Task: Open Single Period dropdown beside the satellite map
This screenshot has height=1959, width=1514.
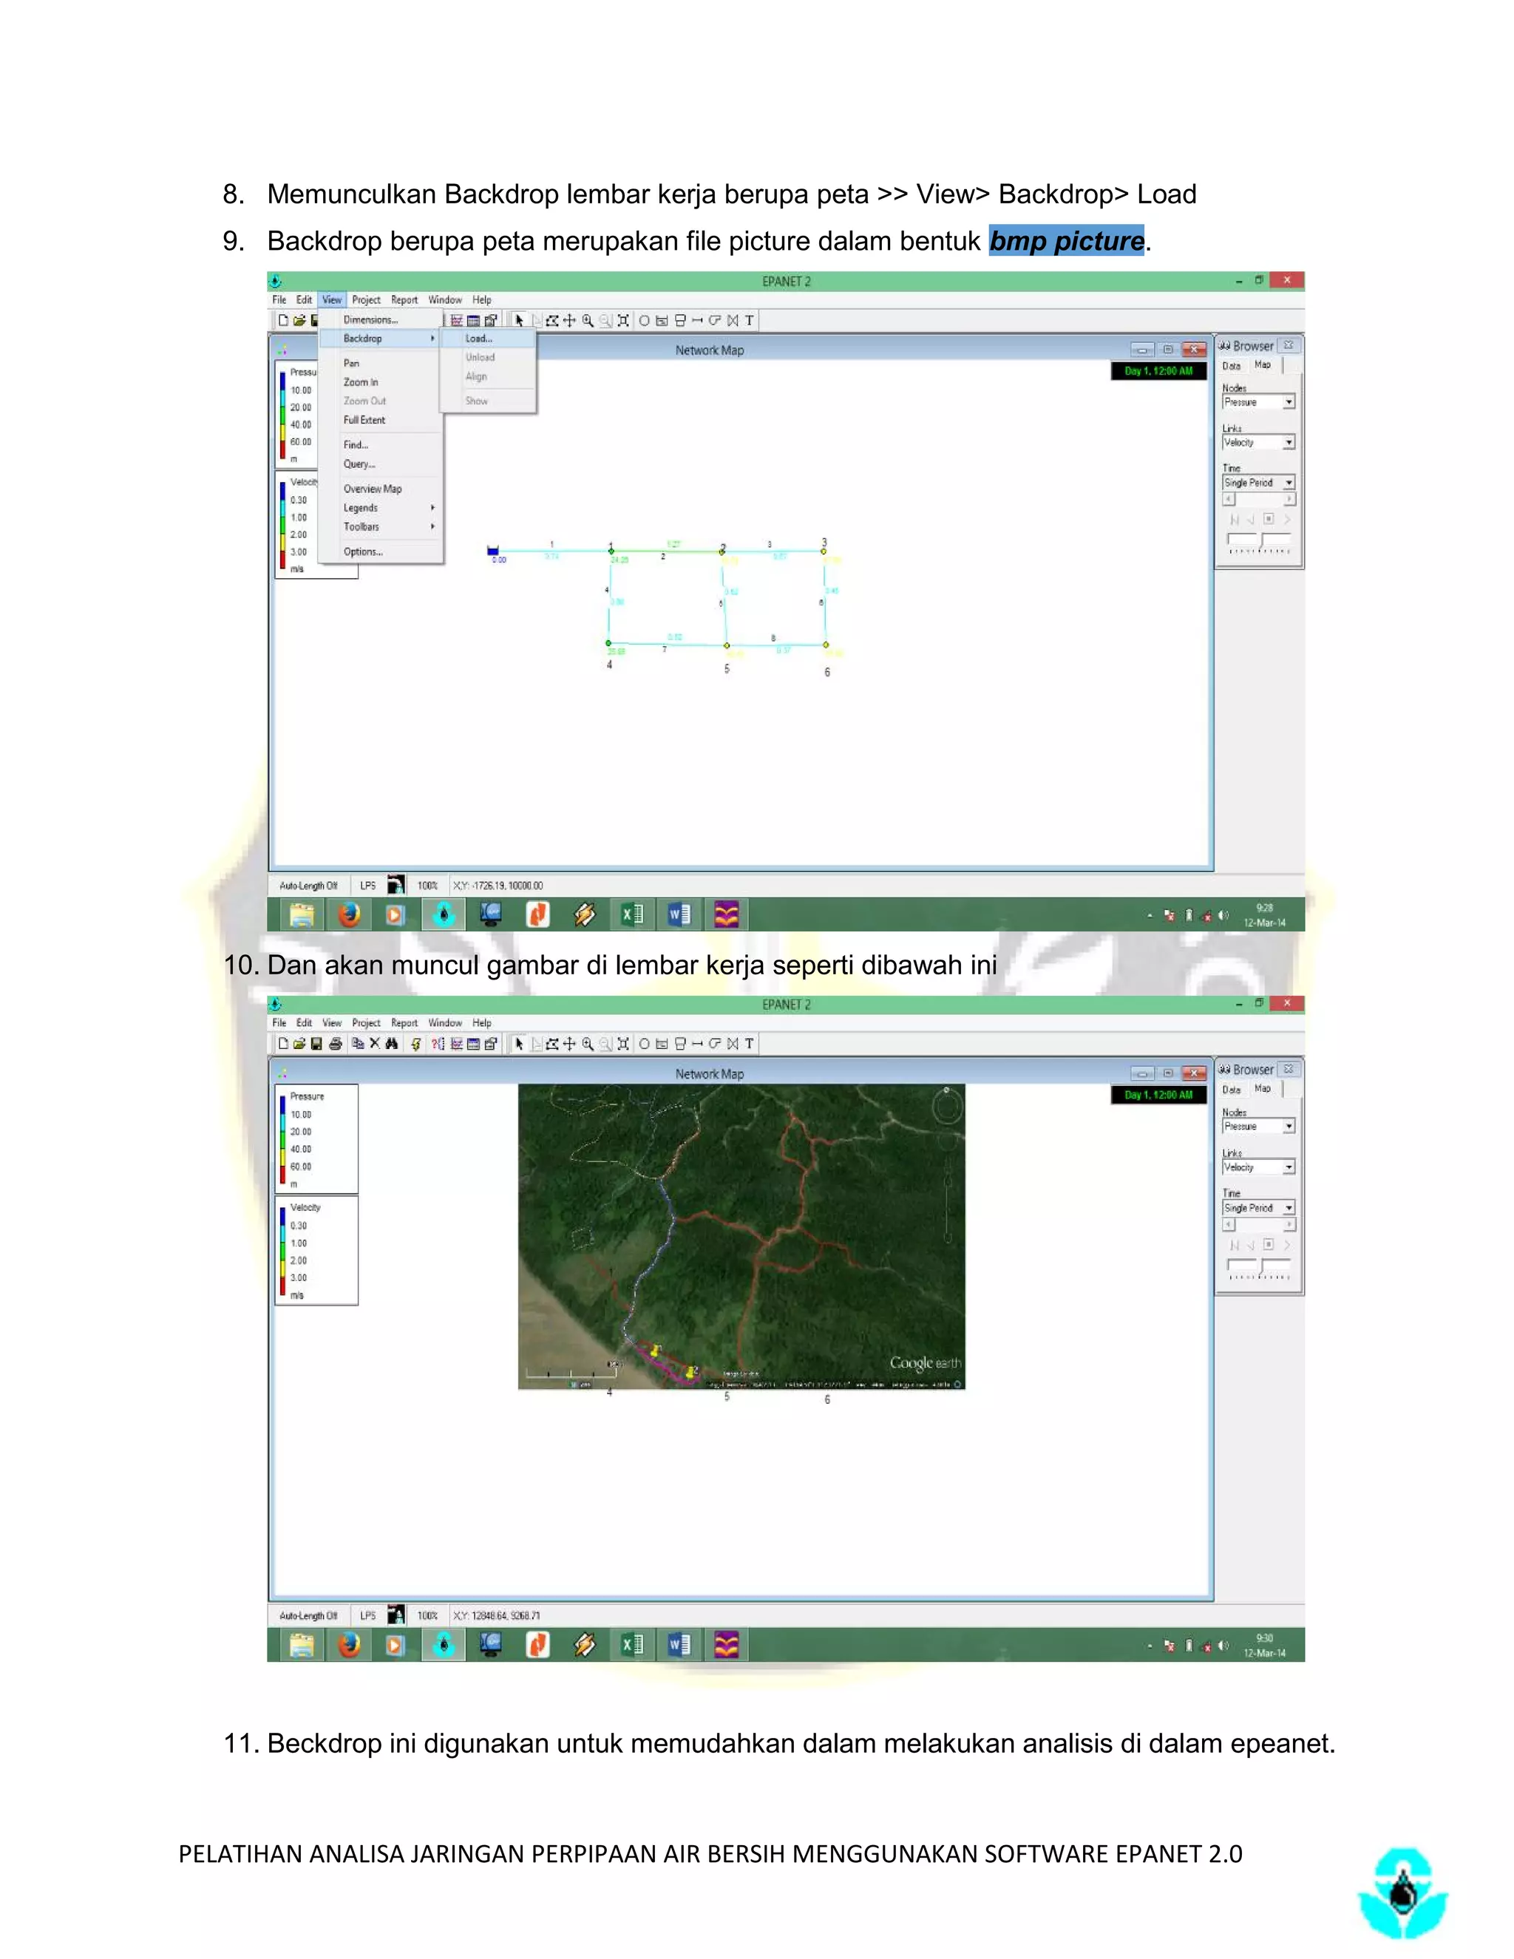Action: 1288,1208
